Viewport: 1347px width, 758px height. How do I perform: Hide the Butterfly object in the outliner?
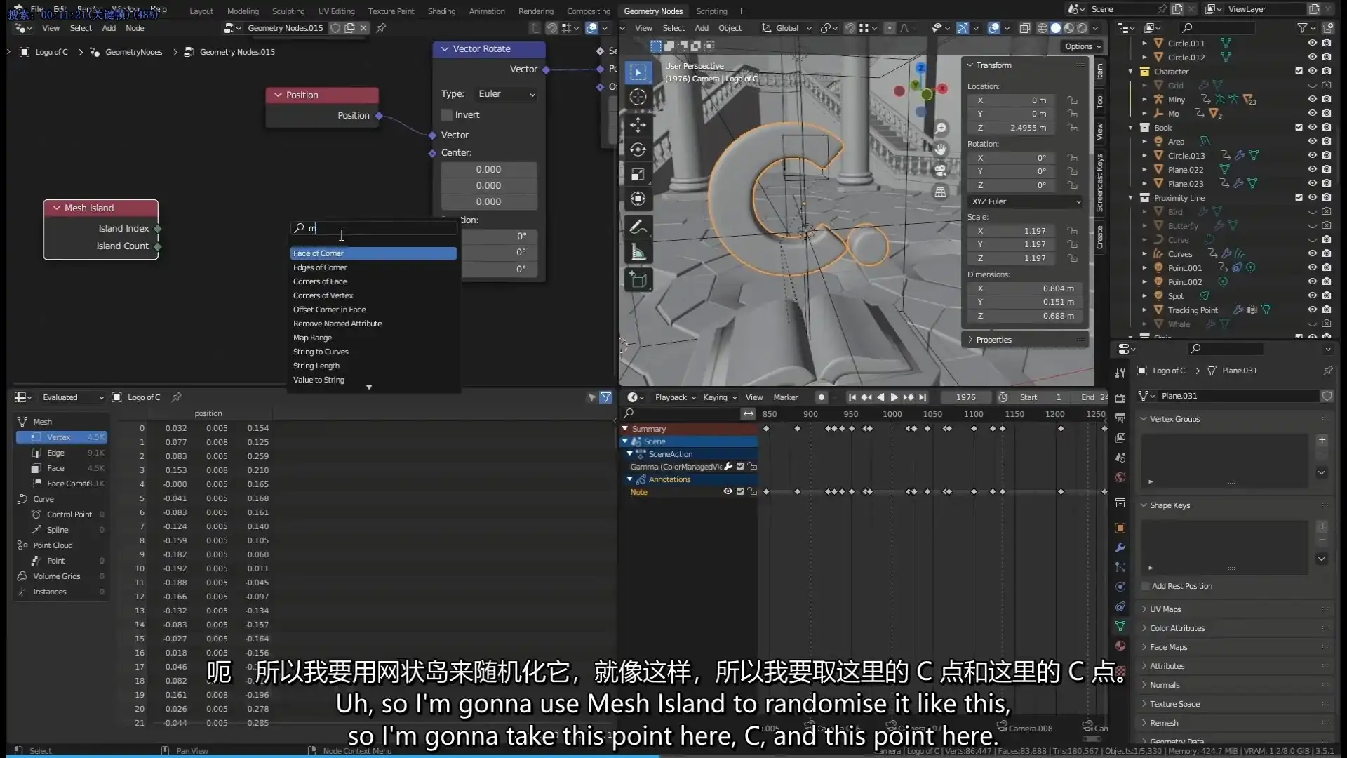[1313, 225]
